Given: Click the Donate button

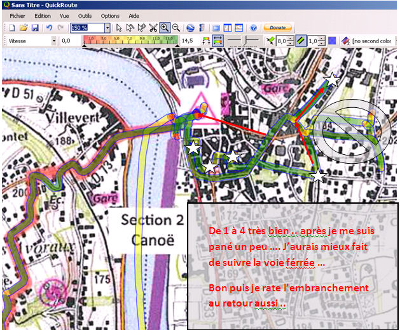Looking at the screenshot, I should (x=277, y=28).
